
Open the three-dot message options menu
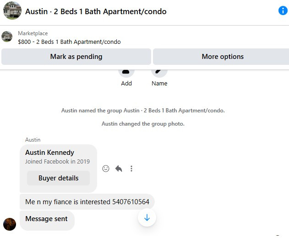(131, 169)
